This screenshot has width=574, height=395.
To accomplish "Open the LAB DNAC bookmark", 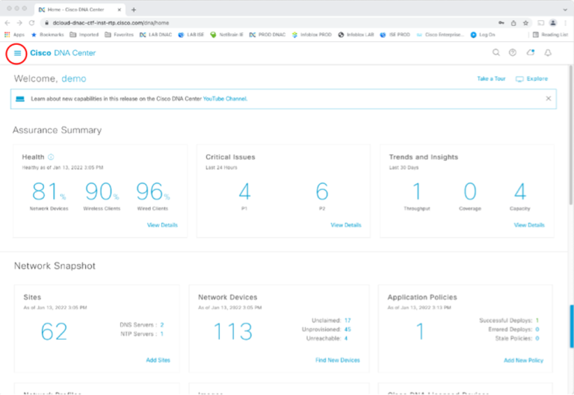I will pos(155,34).
